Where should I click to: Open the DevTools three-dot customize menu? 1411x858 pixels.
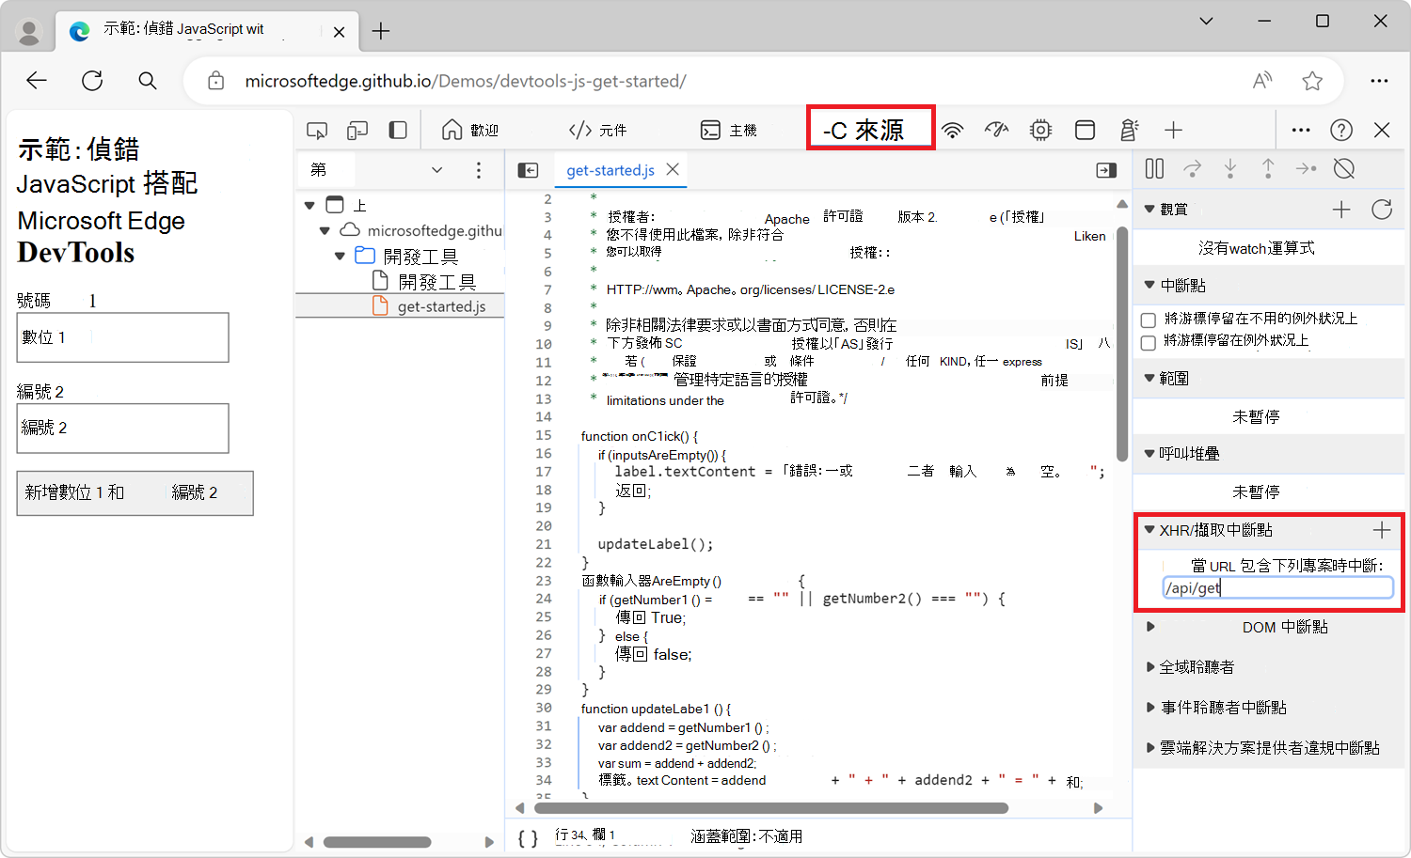1301,130
